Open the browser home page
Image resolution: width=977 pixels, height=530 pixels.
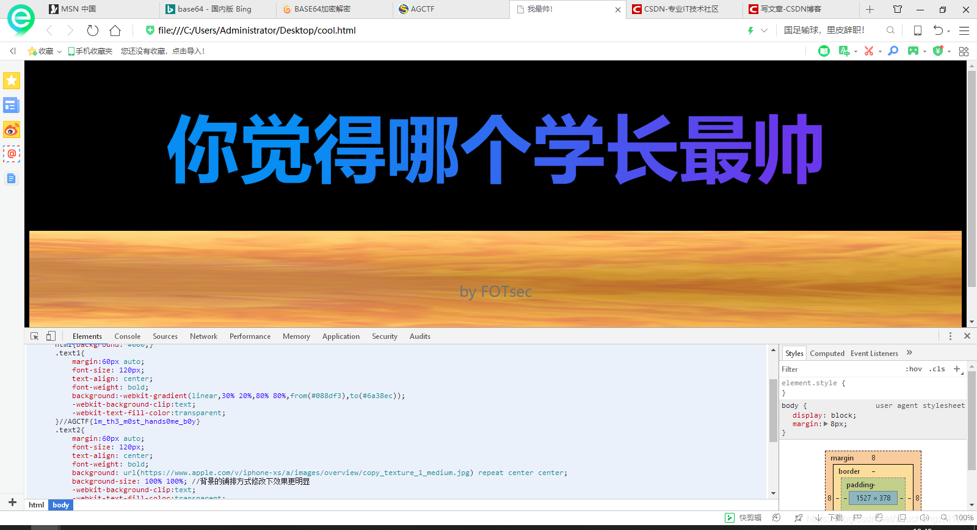(x=115, y=31)
